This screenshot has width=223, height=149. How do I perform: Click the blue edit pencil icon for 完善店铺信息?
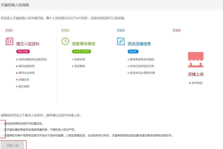coord(121,41)
